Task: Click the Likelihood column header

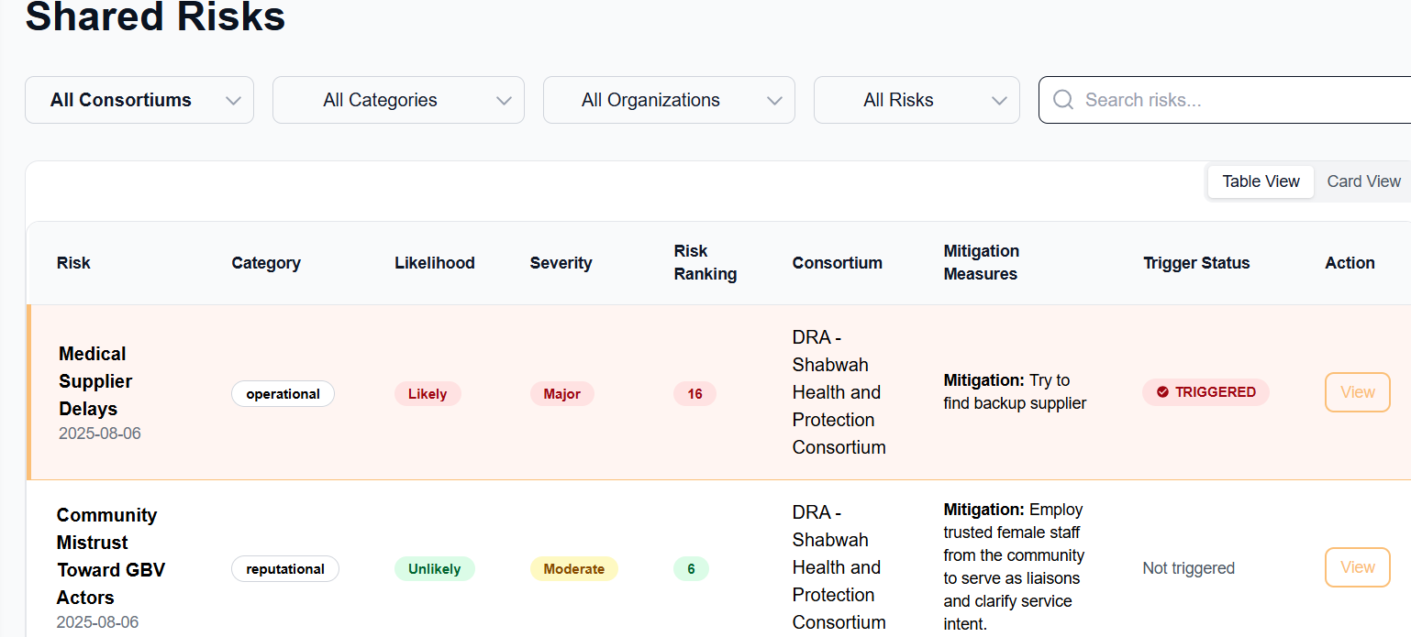Action: (434, 263)
